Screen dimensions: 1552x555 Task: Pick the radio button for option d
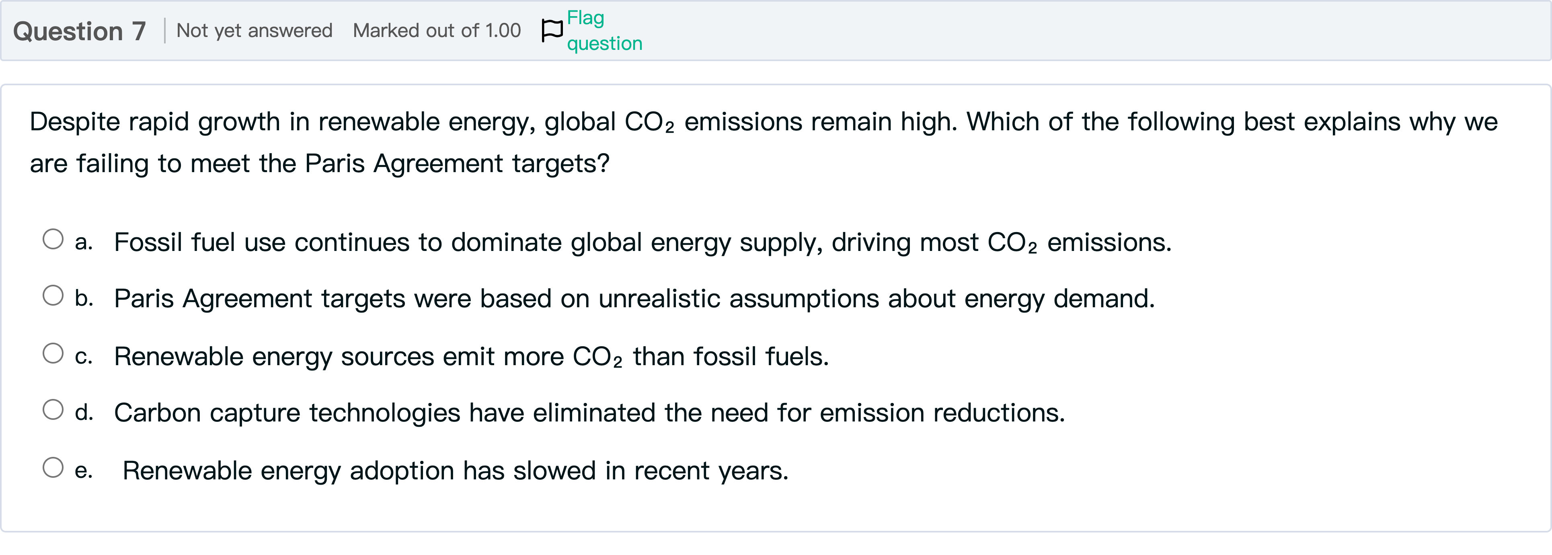(x=53, y=410)
